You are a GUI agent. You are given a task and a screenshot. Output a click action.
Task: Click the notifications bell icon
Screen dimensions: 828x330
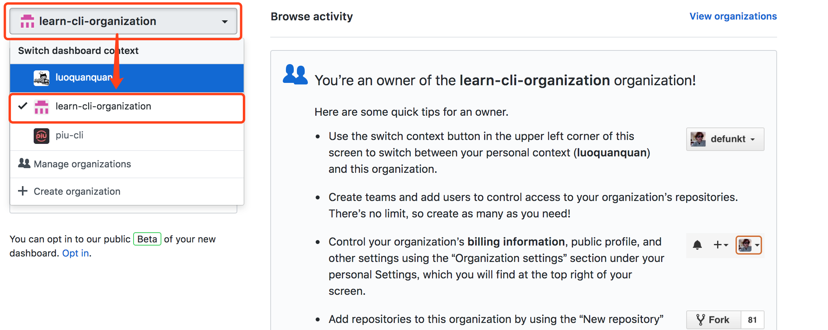click(697, 245)
